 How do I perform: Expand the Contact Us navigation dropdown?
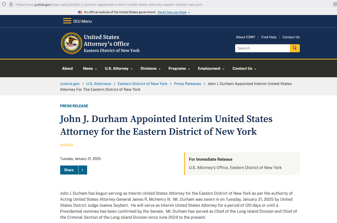click(x=244, y=68)
